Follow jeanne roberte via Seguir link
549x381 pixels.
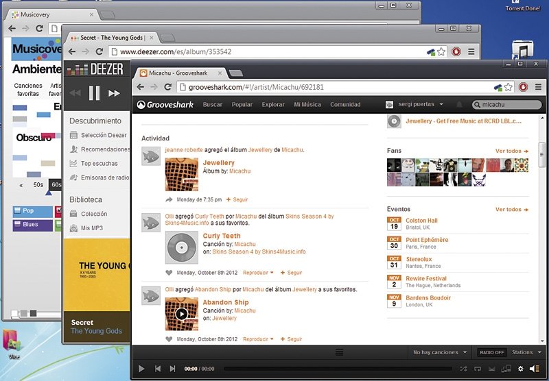point(237,199)
